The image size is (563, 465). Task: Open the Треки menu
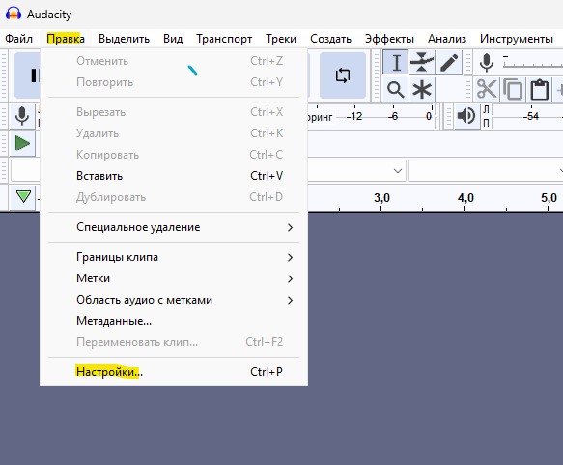click(281, 39)
